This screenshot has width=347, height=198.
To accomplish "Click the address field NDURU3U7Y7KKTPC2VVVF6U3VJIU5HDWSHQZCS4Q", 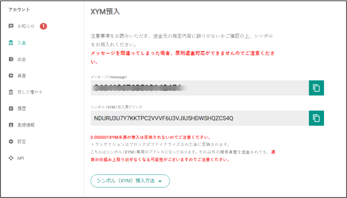I will click(200, 118).
